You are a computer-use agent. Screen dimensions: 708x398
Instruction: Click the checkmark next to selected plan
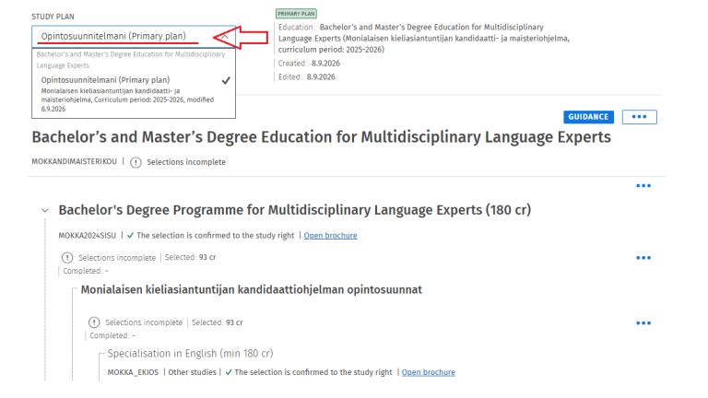[226, 80]
